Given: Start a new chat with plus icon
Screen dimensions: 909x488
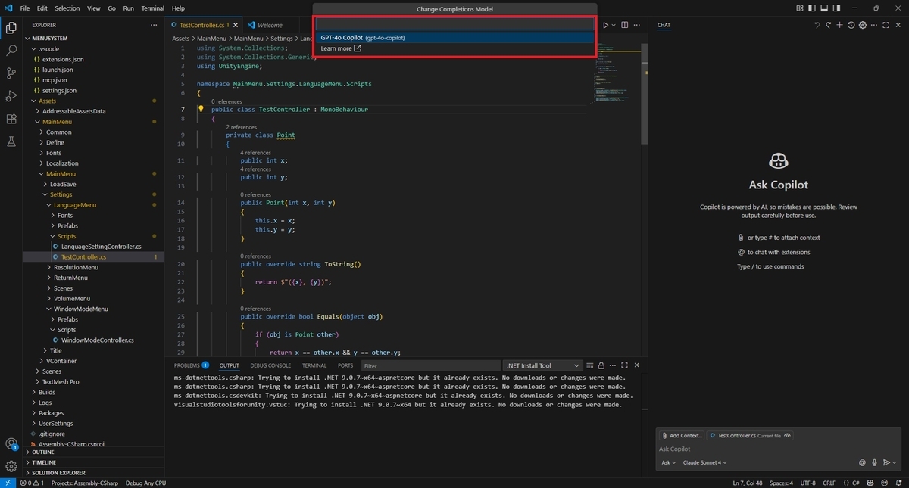Looking at the screenshot, I should [839, 25].
